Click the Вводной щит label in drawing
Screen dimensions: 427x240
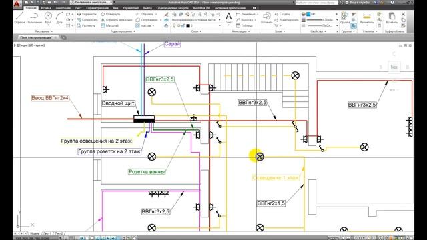tap(118, 103)
